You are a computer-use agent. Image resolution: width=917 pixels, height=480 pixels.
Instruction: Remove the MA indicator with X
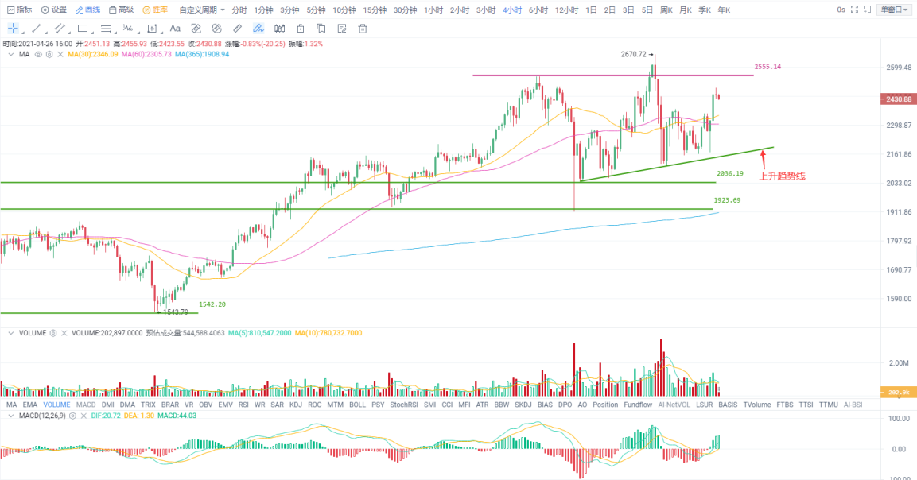pos(60,54)
